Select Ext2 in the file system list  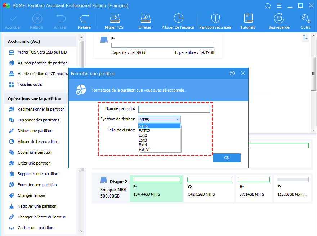[159, 135]
